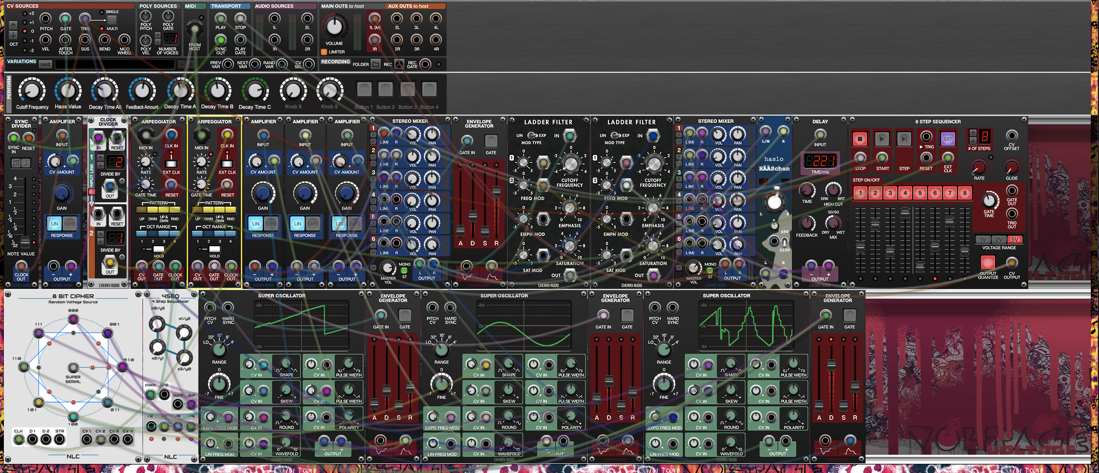Click the PREV VAR jack

(x=228, y=64)
